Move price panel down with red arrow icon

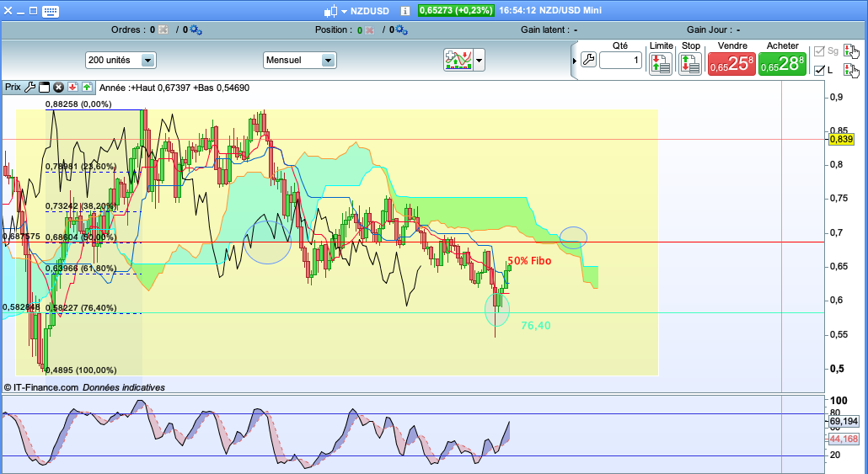pyautogui.click(x=72, y=87)
